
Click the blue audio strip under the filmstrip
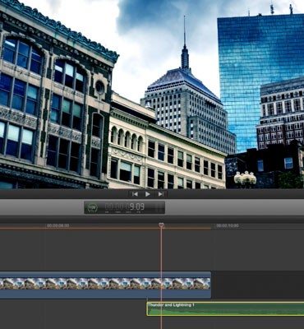[105, 294]
